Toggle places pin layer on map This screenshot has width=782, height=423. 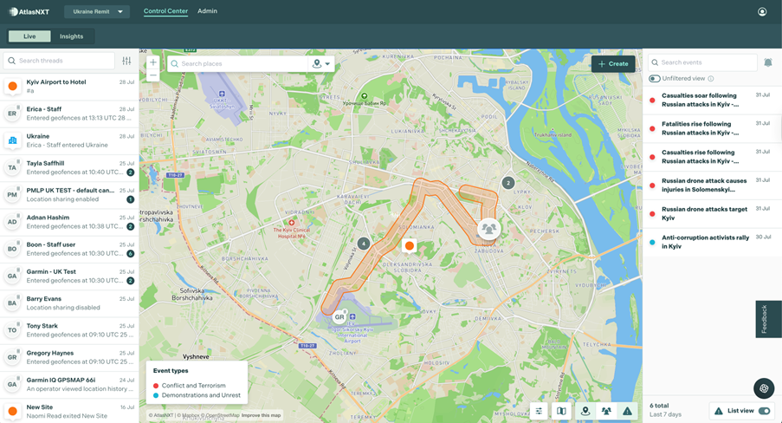[x=585, y=411]
